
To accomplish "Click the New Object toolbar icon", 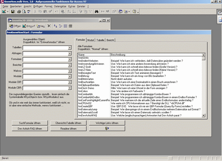I will click(x=126, y=12).
